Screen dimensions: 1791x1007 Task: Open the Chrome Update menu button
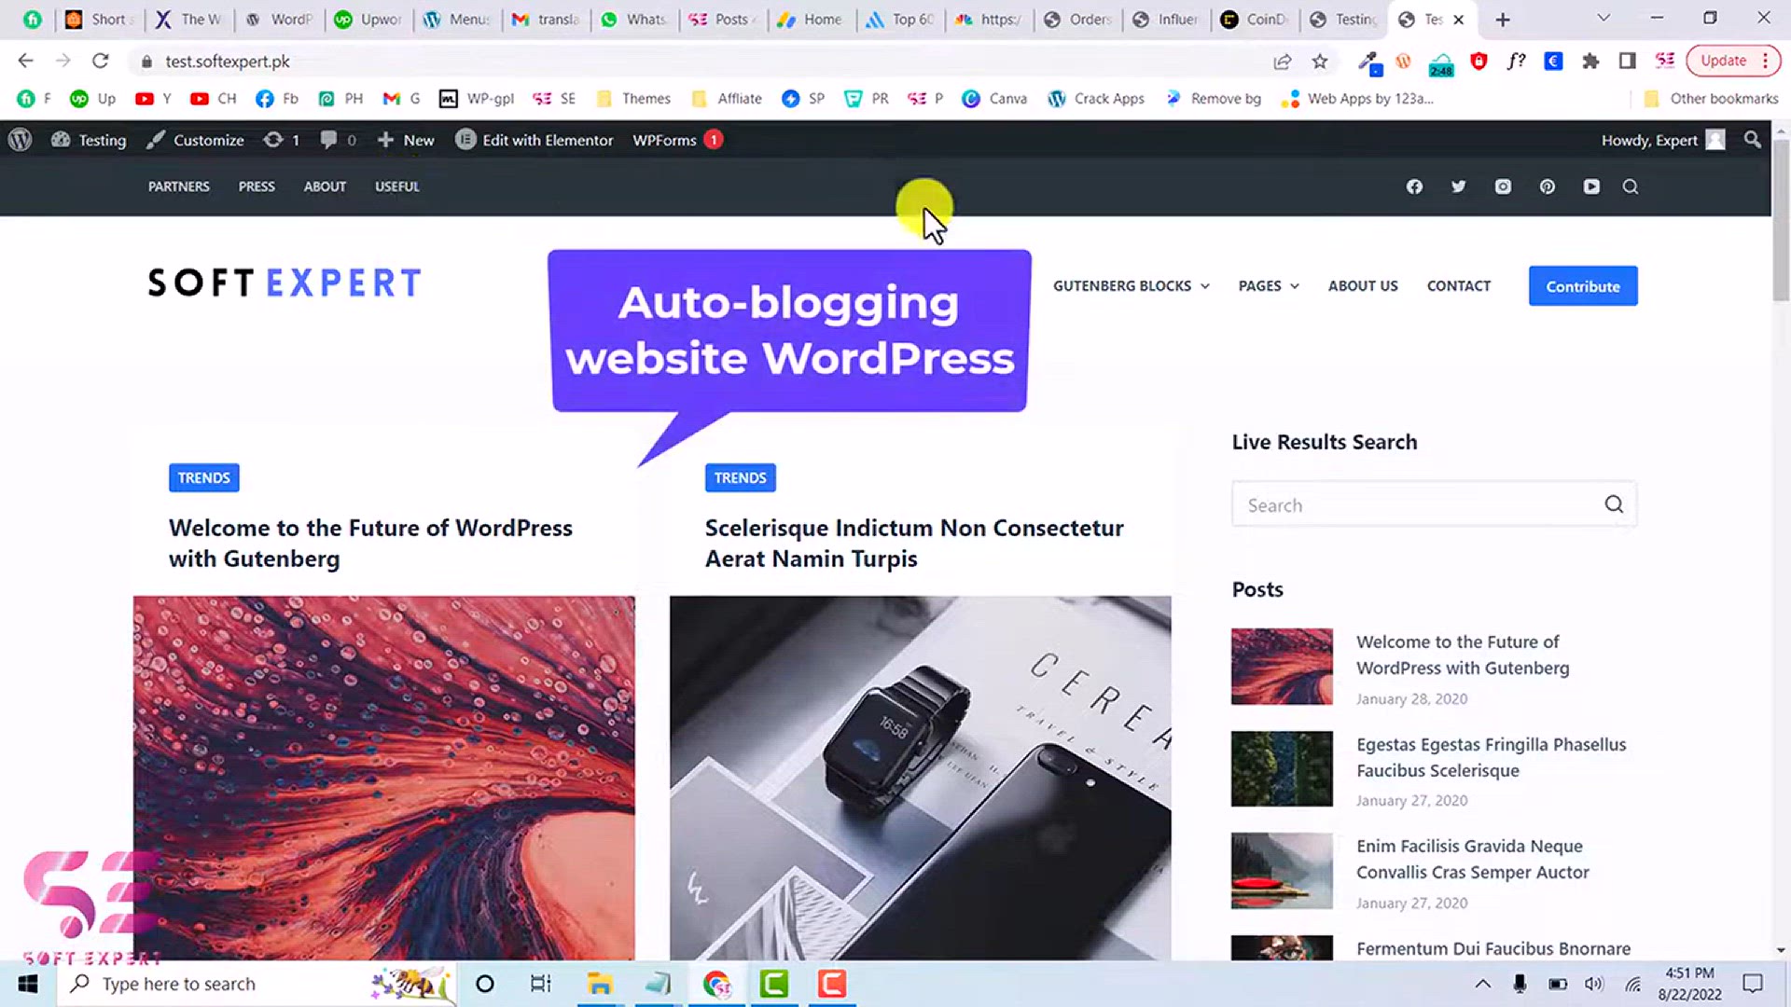click(1733, 61)
